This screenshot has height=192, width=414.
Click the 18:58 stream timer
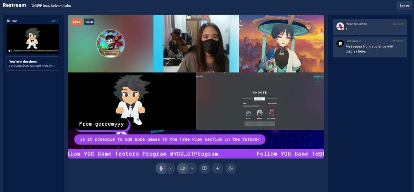[89, 22]
